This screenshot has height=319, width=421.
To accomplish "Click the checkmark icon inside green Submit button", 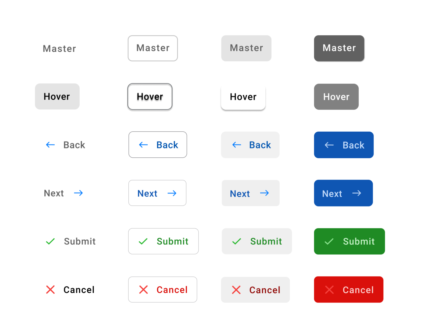I will [329, 241].
